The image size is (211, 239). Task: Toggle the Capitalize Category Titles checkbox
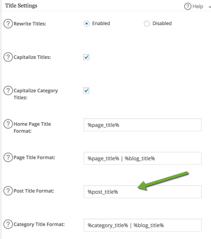pos(86,90)
